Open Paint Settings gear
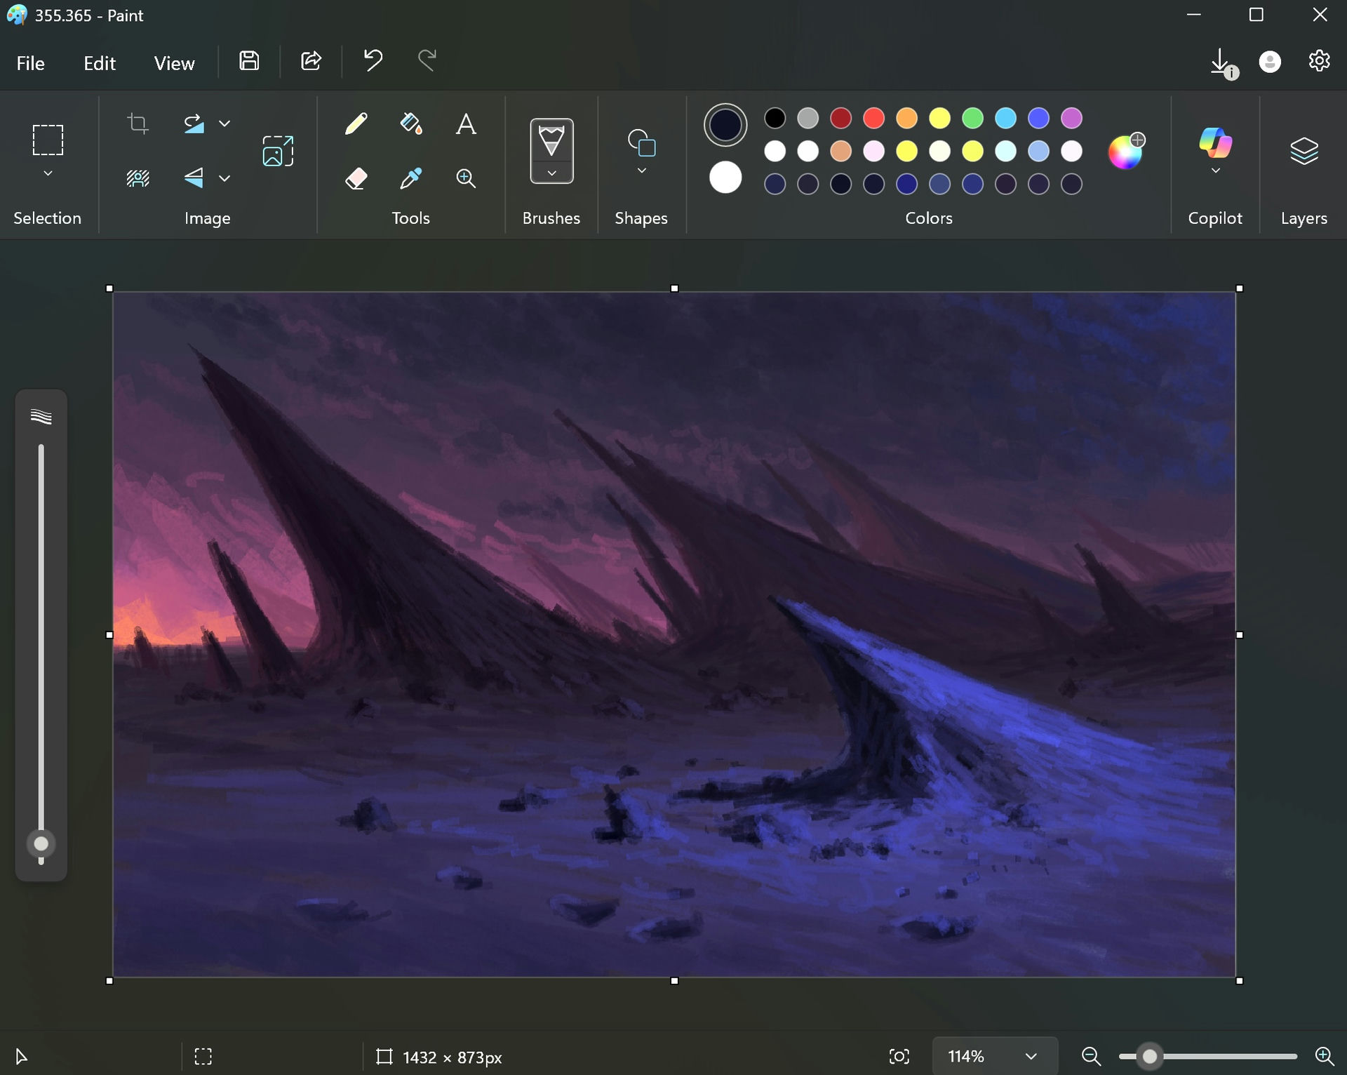The height and width of the screenshot is (1075, 1347). pyautogui.click(x=1320, y=61)
